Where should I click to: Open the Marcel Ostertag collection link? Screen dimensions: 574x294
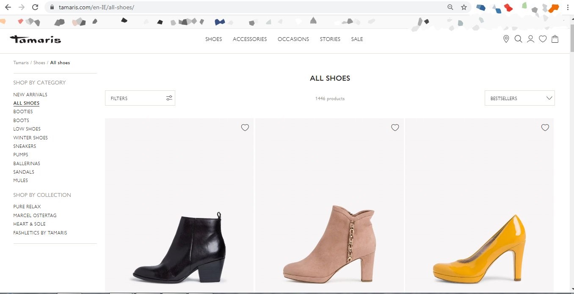35,215
